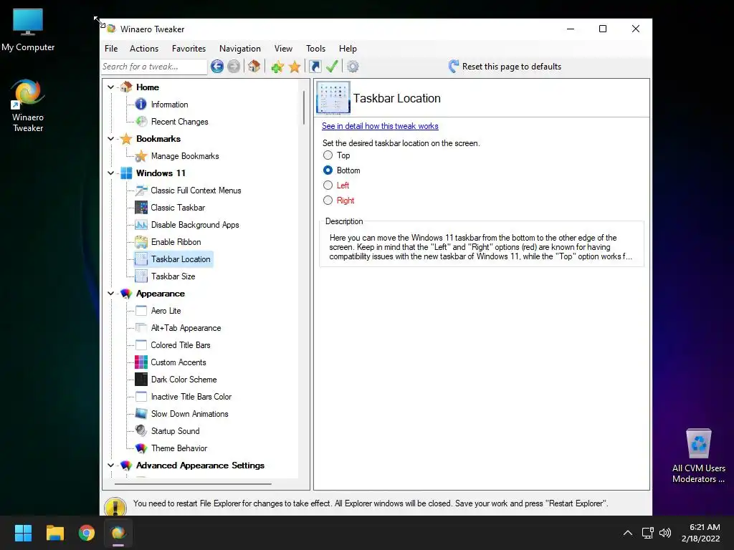734x550 pixels.
Task: Open the Help menu
Action: (348, 49)
